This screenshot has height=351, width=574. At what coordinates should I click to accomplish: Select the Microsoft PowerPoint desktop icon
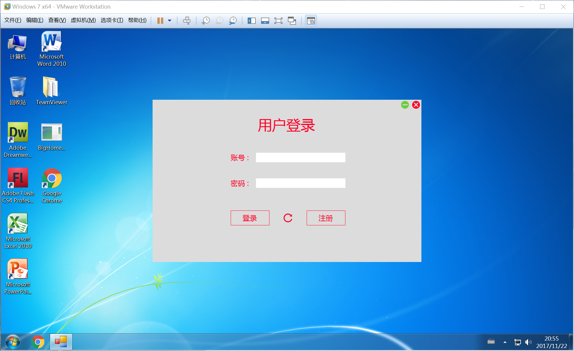(x=18, y=277)
